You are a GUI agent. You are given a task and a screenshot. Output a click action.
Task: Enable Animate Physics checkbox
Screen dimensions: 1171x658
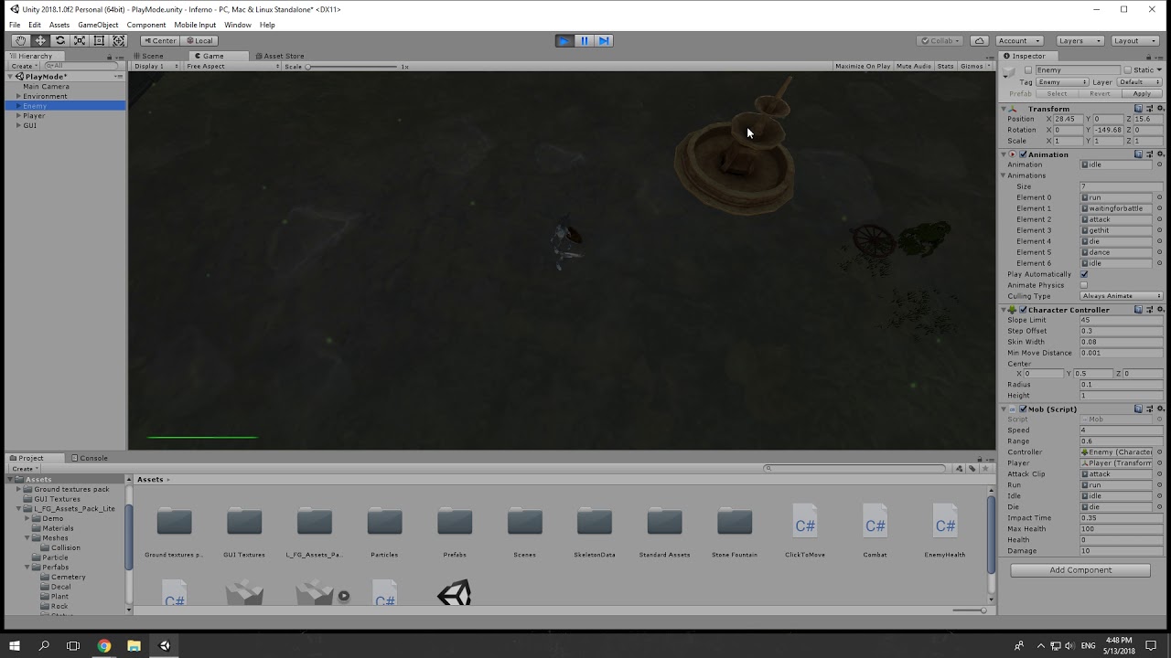1084,285
